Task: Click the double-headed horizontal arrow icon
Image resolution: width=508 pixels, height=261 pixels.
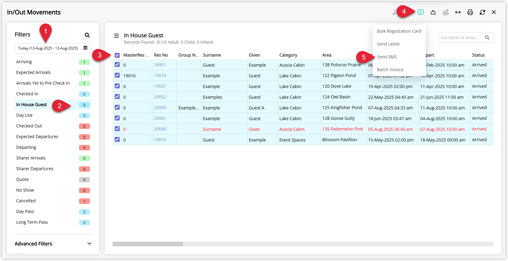Action: [x=458, y=12]
